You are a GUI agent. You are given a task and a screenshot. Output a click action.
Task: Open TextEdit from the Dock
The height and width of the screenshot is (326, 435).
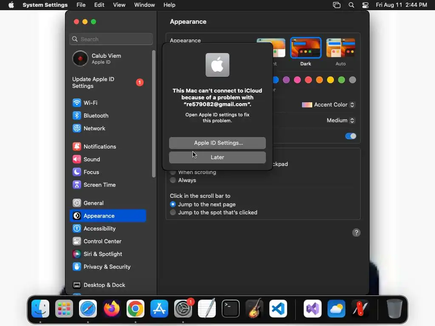[207, 308]
